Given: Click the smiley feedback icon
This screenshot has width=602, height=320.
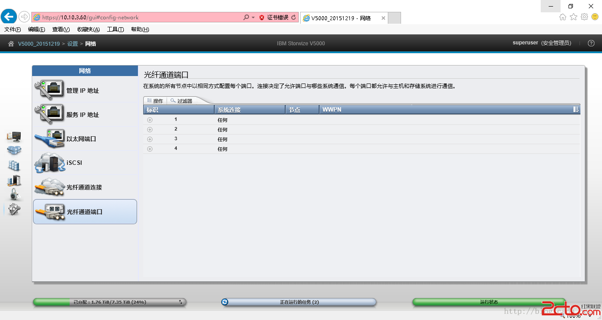Looking at the screenshot, I should pos(595,17).
